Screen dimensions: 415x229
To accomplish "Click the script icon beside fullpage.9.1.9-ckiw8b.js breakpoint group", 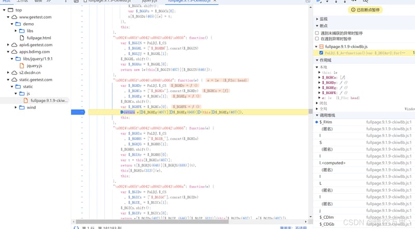I will tap(321, 47).
